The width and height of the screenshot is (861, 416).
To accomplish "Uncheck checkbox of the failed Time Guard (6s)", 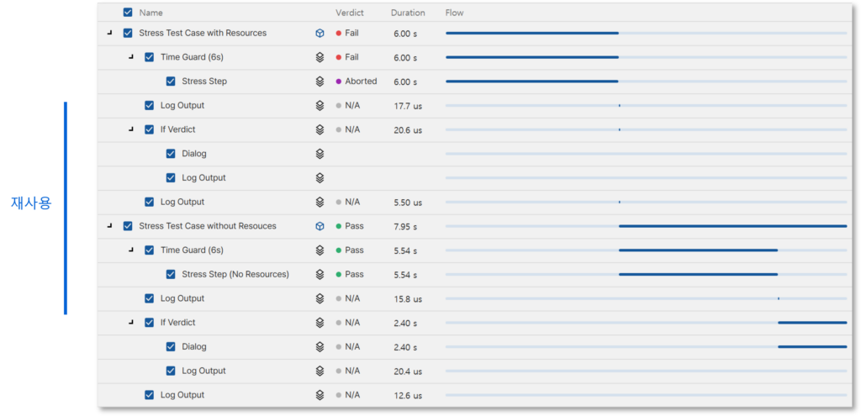I will pos(150,57).
